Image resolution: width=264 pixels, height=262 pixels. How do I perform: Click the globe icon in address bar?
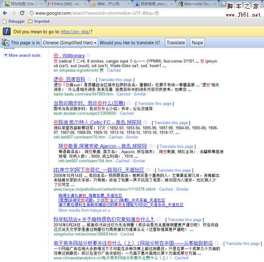point(32,13)
